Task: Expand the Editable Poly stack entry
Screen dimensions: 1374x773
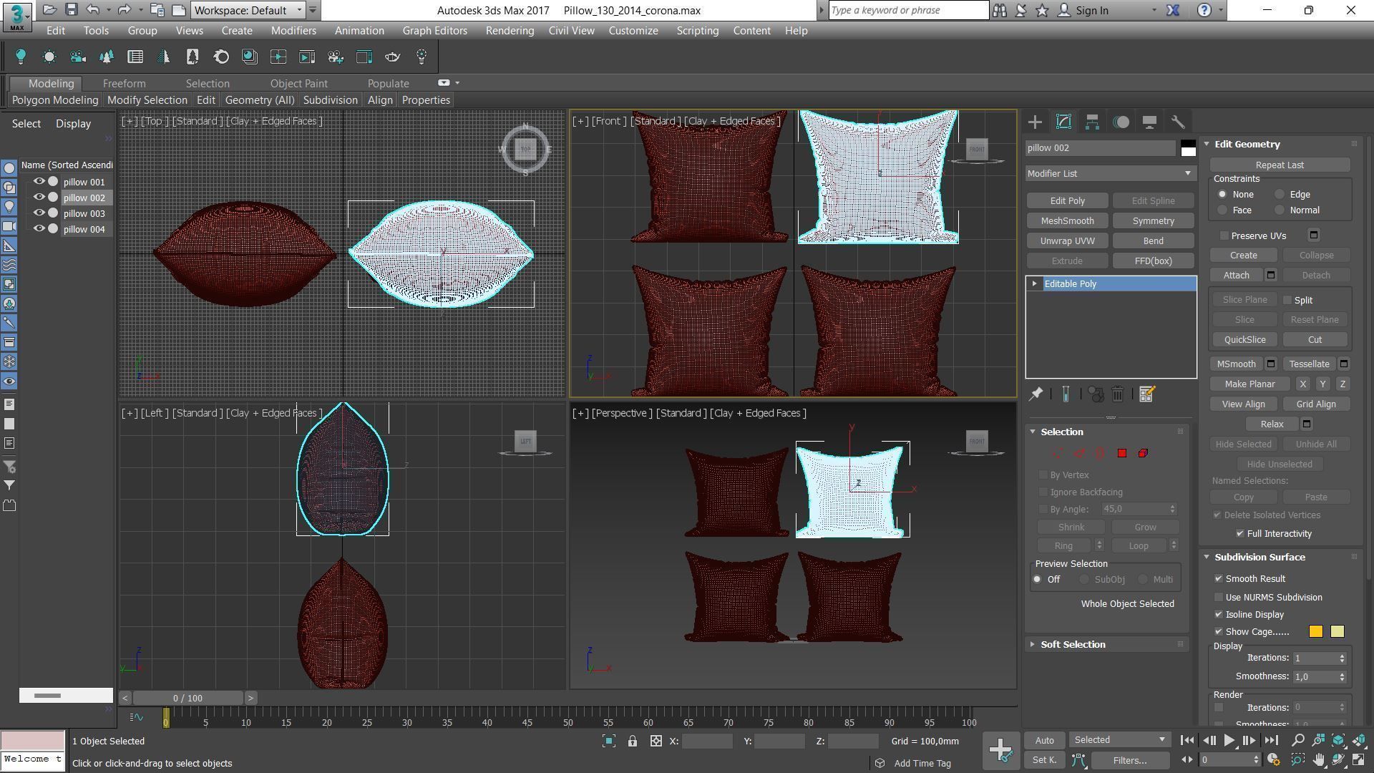Action: (1035, 284)
